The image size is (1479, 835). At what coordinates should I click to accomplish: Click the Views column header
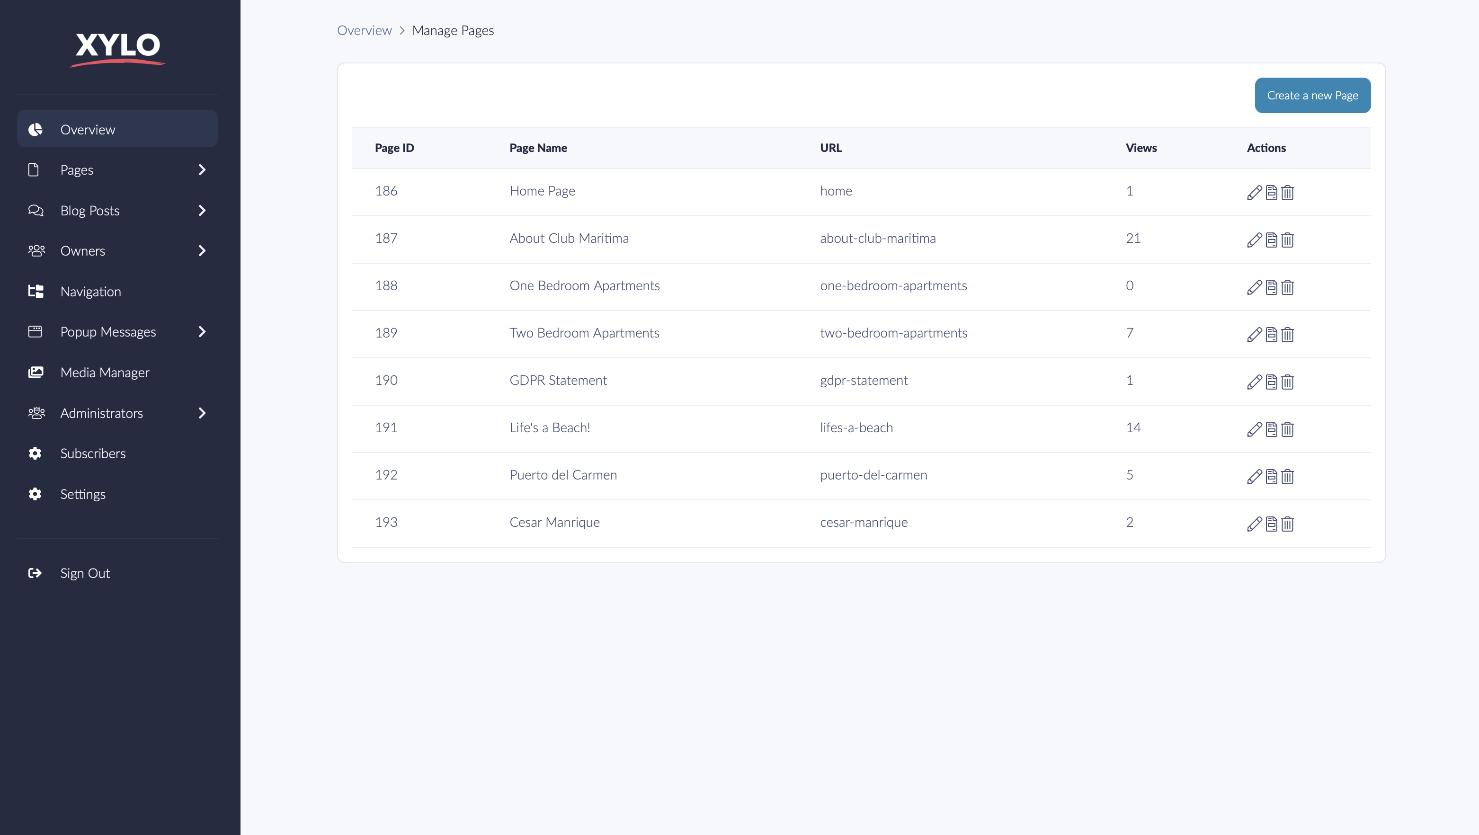click(1141, 148)
